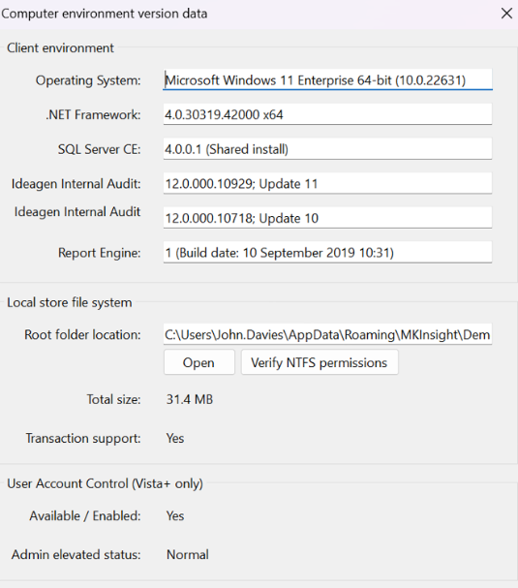The height and width of the screenshot is (588, 518).
Task: Verify NTFS permissions for local store
Action: click(x=320, y=362)
